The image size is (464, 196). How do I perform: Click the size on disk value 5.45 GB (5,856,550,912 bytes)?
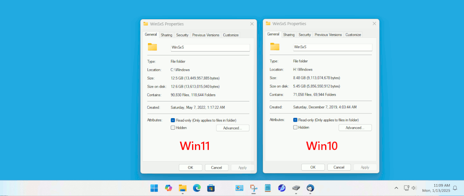pos(316,86)
